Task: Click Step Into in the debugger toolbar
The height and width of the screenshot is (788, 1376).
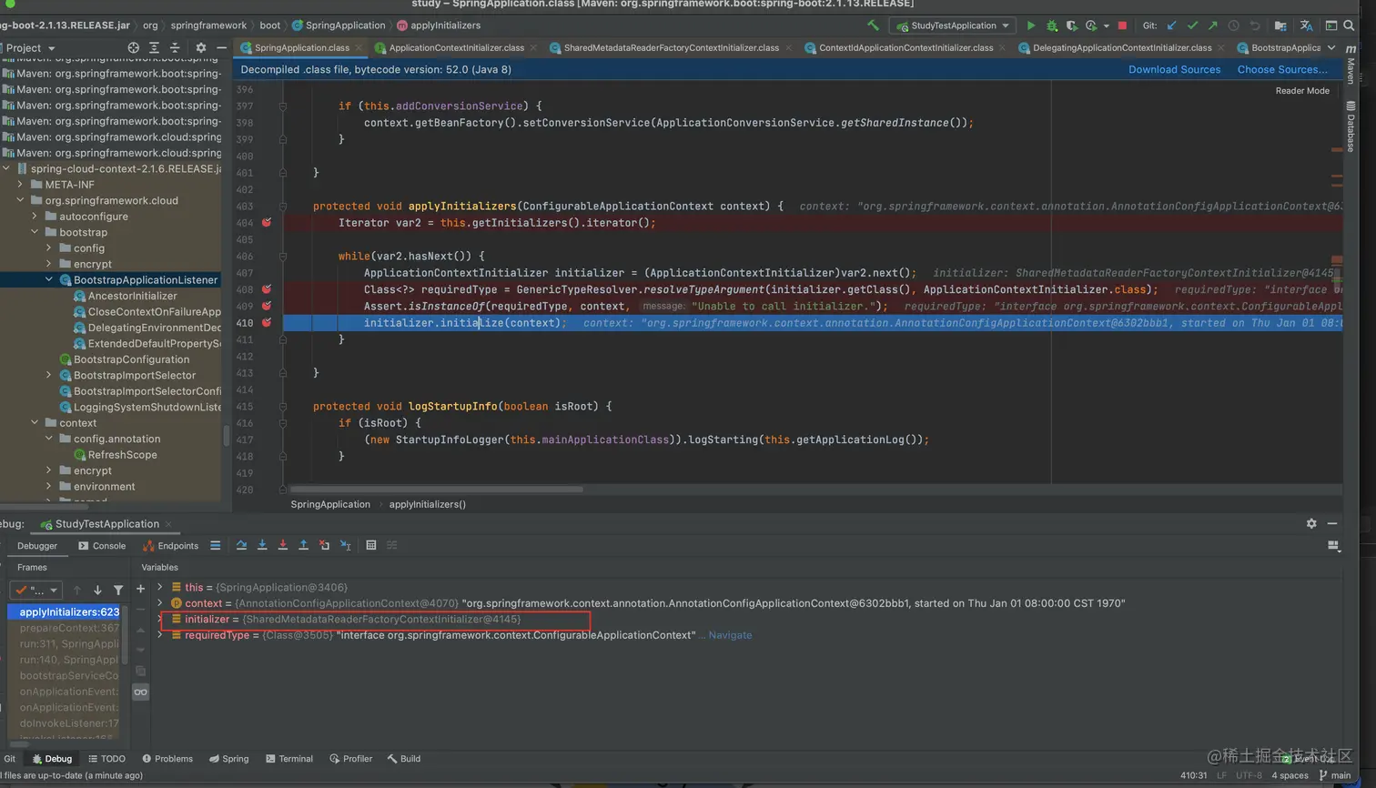Action: (262, 545)
